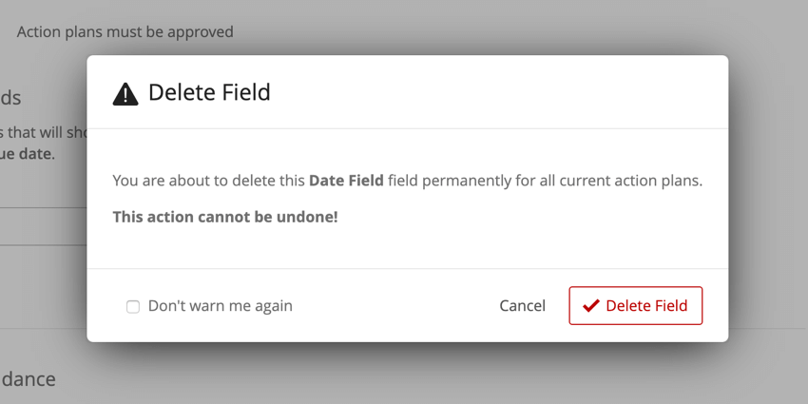Click the "s that will sho" background text

click(43, 132)
